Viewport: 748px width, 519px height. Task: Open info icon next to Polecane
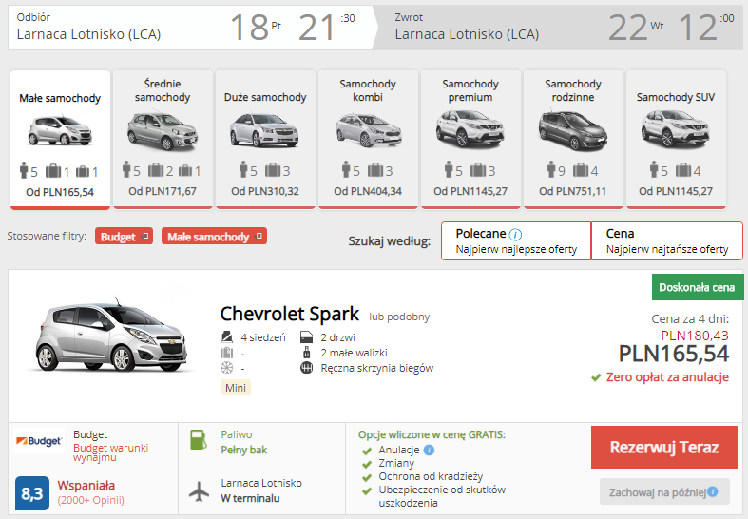(x=515, y=234)
